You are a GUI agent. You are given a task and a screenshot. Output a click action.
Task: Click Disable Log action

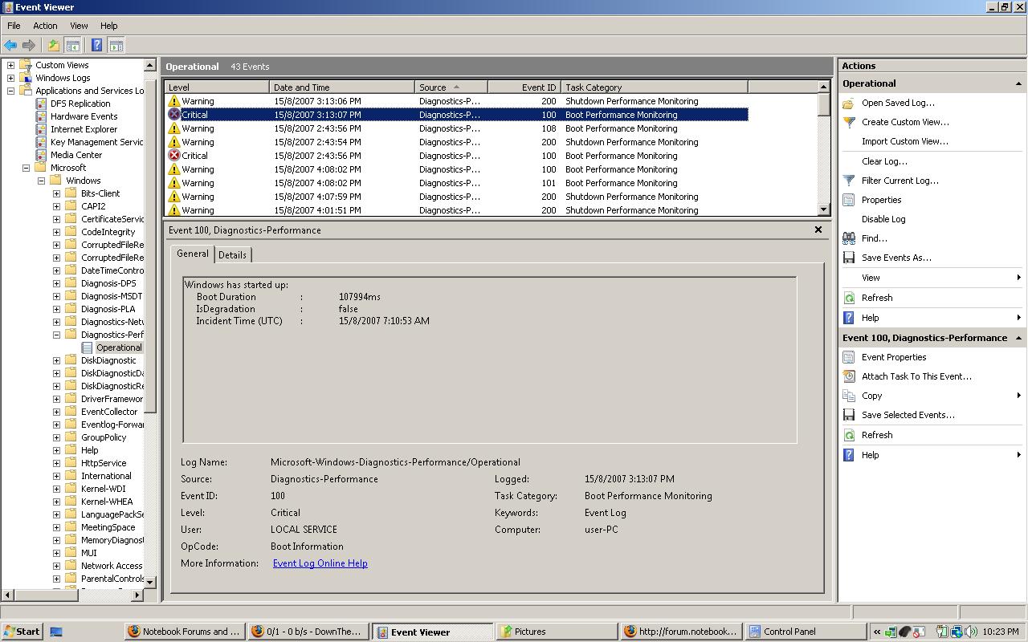(883, 219)
